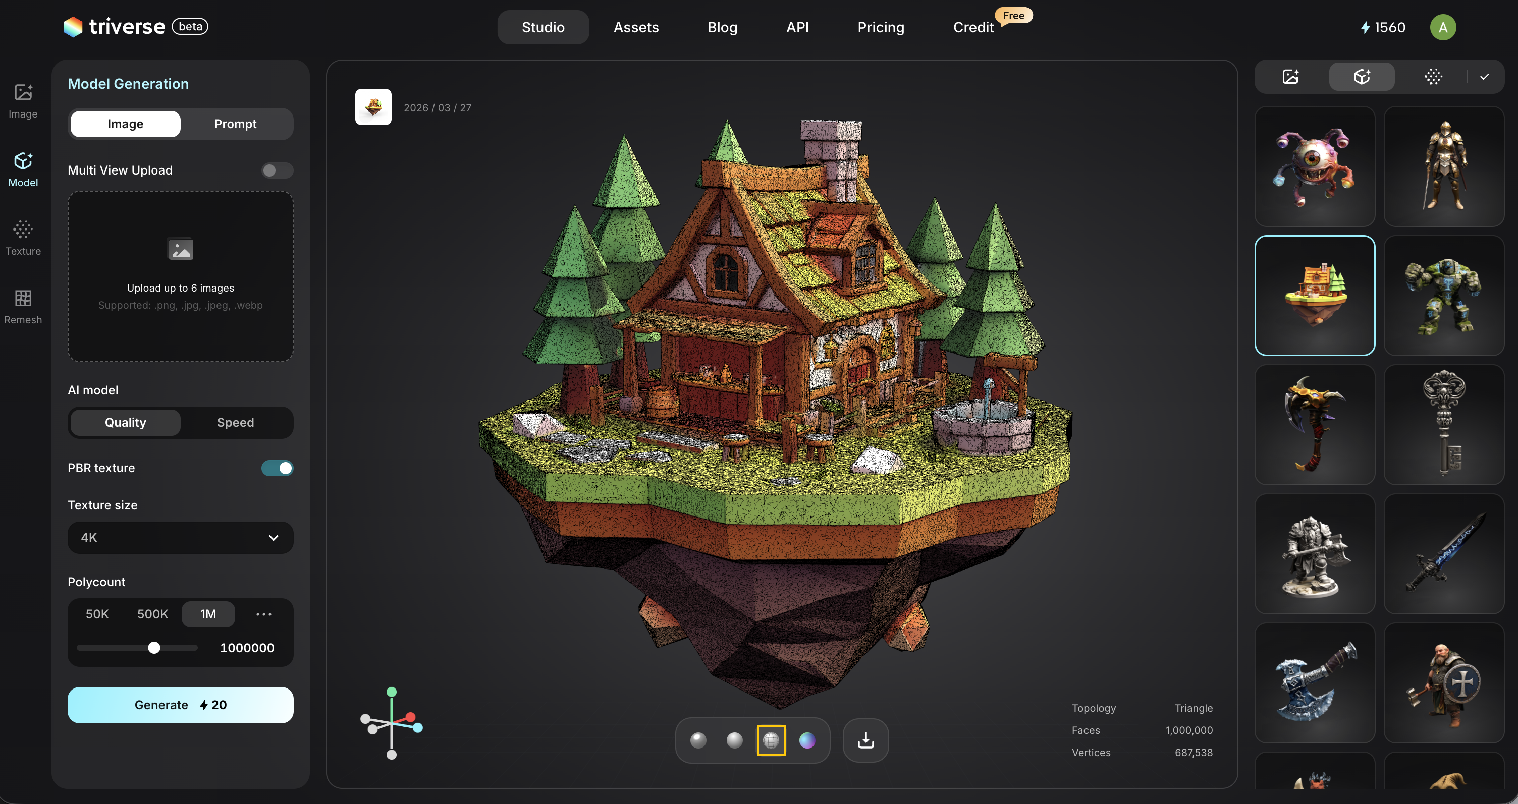Filter gallery by texture dots icon

click(x=1433, y=77)
